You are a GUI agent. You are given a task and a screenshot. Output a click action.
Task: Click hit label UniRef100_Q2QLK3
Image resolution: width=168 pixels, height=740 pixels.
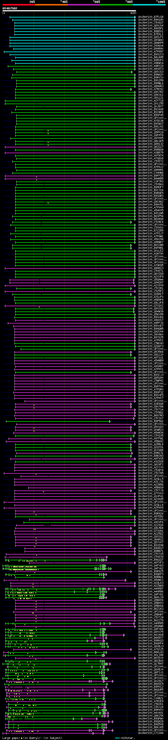150,582
